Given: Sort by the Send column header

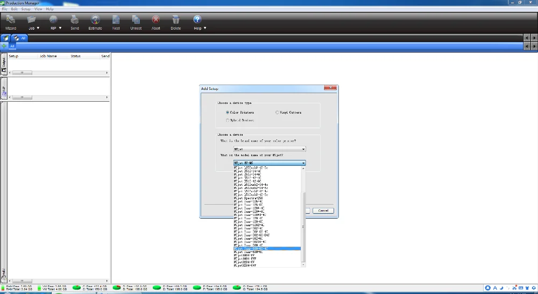Looking at the screenshot, I should pyautogui.click(x=105, y=56).
